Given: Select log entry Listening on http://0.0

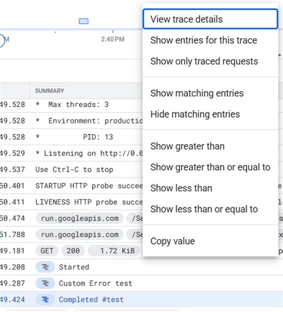Looking at the screenshot, I should 89,153.
